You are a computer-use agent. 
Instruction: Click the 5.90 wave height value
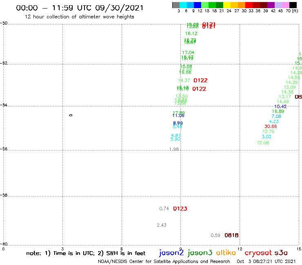[175, 139]
